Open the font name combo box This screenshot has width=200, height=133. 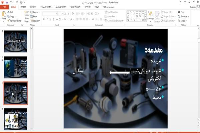pyautogui.click(x=50, y=14)
